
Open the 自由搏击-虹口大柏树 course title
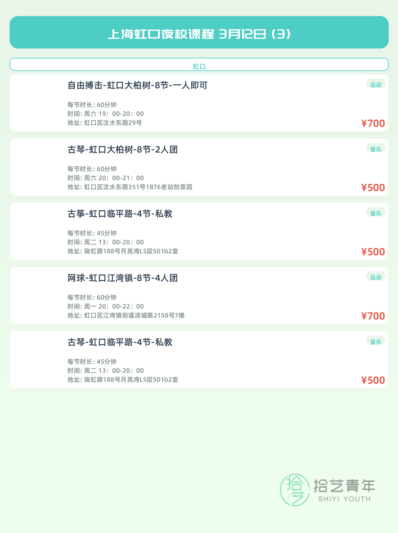[137, 85]
